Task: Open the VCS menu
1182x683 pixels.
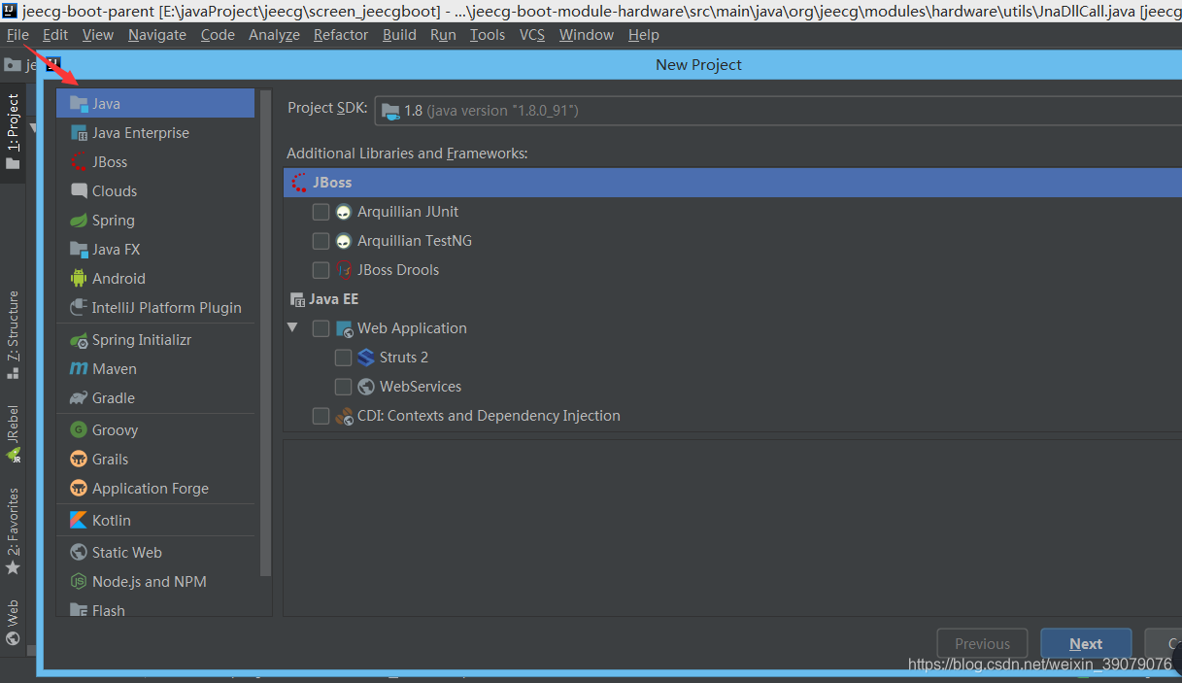Action: pos(532,35)
